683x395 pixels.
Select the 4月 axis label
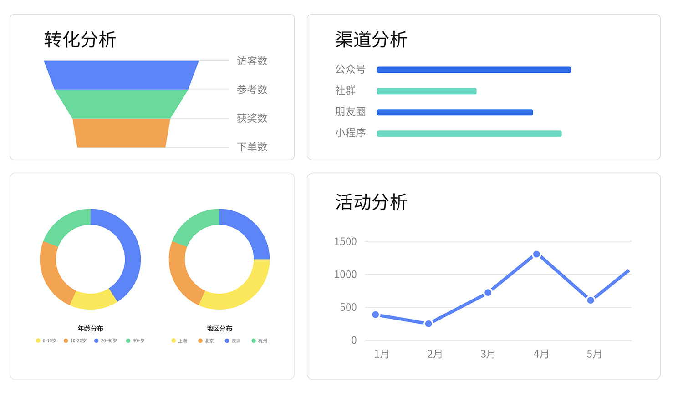pyautogui.click(x=541, y=354)
